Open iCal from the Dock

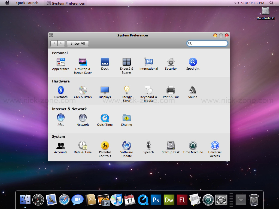[130, 199]
